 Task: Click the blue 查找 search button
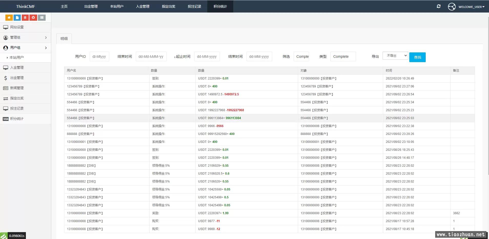click(417, 57)
